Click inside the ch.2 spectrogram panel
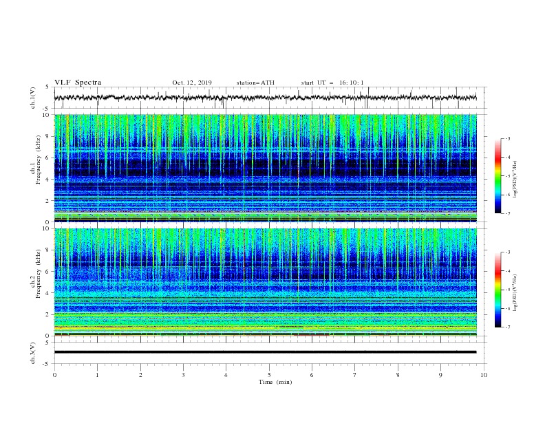The width and height of the screenshot is (545, 421). tap(265, 282)
